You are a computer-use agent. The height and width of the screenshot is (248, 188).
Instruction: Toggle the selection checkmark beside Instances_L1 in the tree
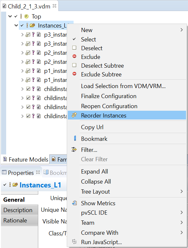pos(22,25)
